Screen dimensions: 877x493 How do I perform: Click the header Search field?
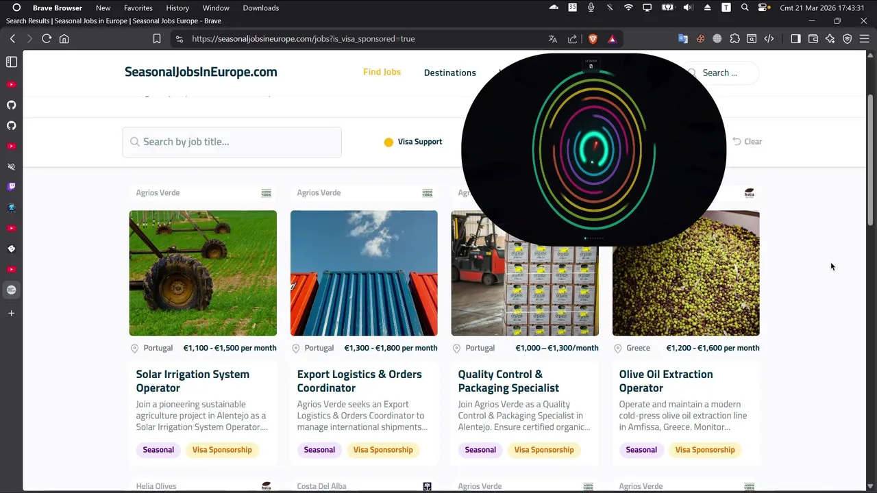click(x=721, y=73)
